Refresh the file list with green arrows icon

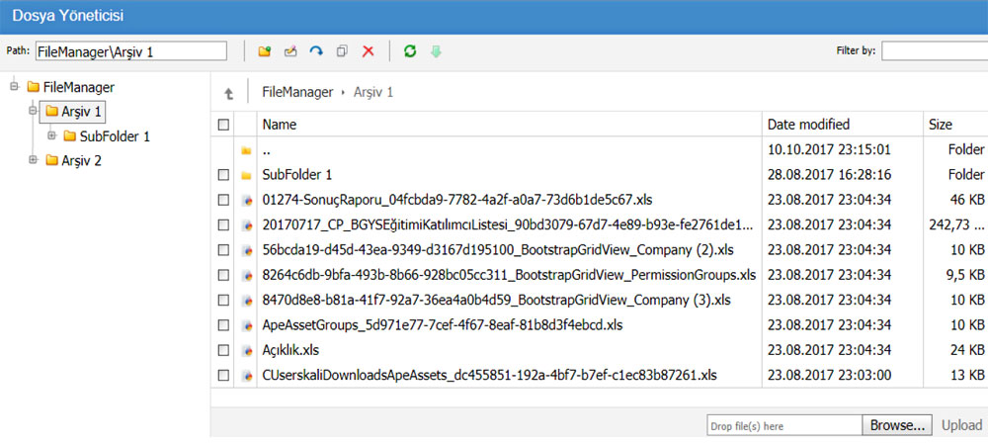pyautogui.click(x=409, y=51)
